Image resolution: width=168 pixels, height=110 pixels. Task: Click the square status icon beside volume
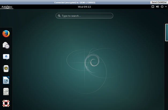click(153, 7)
